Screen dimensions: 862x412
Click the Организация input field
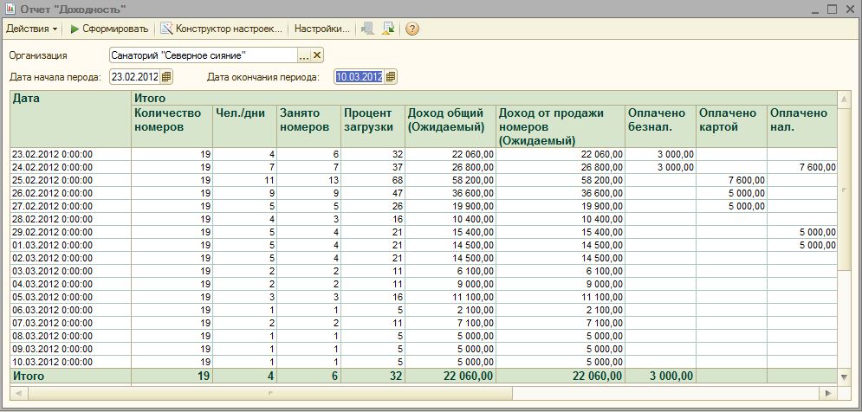point(204,55)
